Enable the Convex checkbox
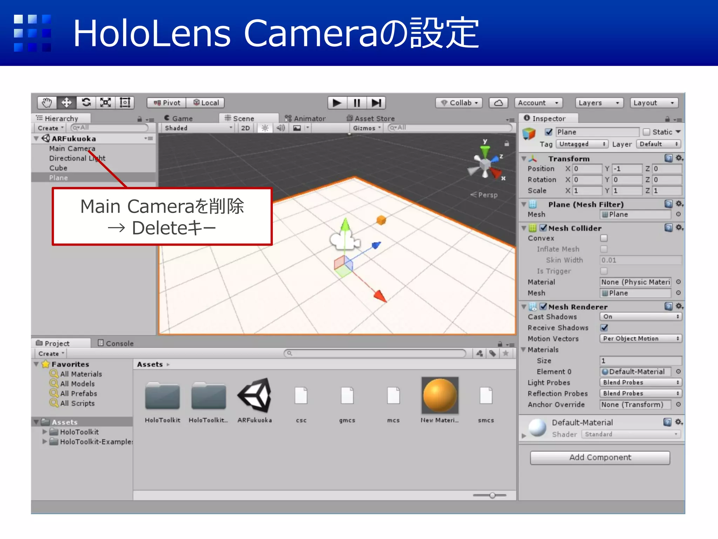The width and height of the screenshot is (718, 539). tap(604, 238)
